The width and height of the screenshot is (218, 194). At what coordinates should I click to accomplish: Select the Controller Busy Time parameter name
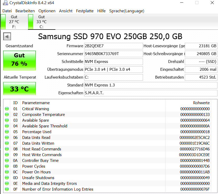40,160
